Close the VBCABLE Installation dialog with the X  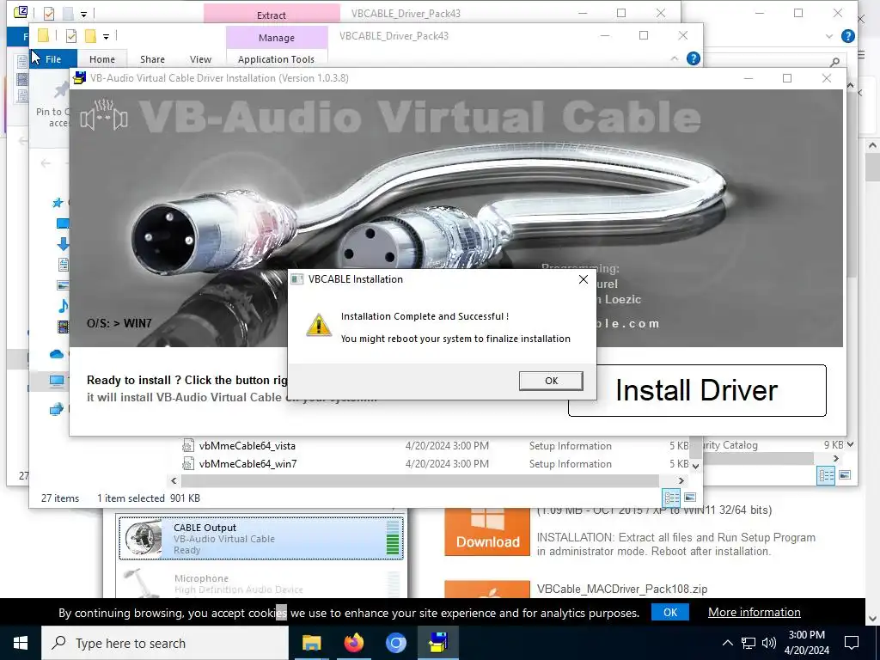coord(584,279)
